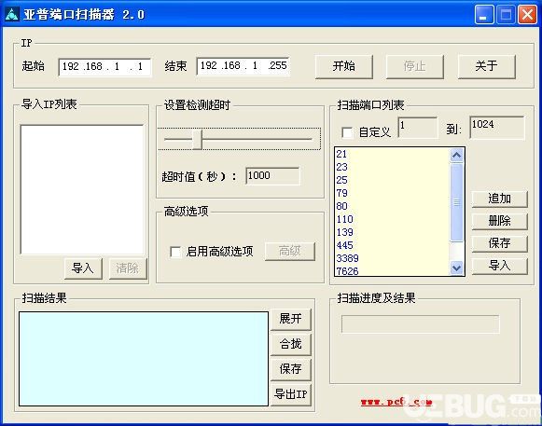Click the application icon in title bar
This screenshot has height=426, width=542.
pos(12,15)
